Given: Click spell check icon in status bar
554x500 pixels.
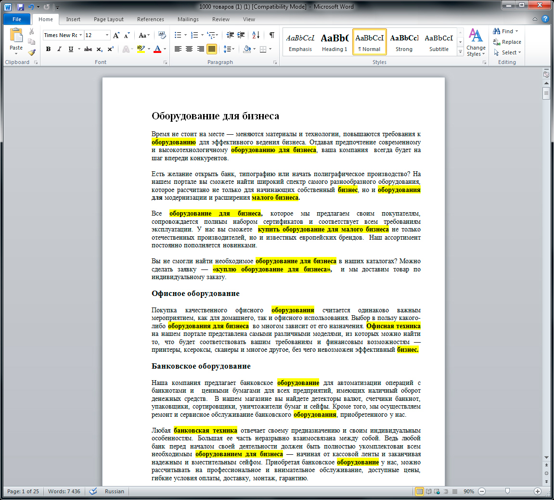Looking at the screenshot, I should pos(93,491).
